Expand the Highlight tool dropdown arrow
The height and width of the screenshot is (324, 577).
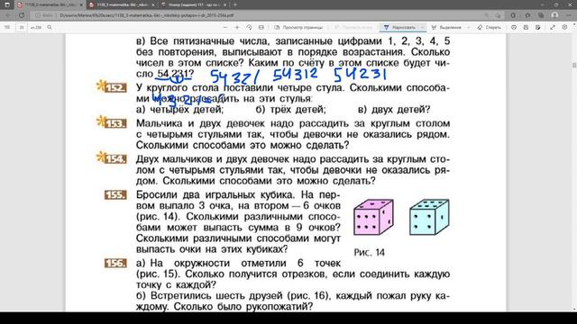pyautogui.click(x=468, y=27)
